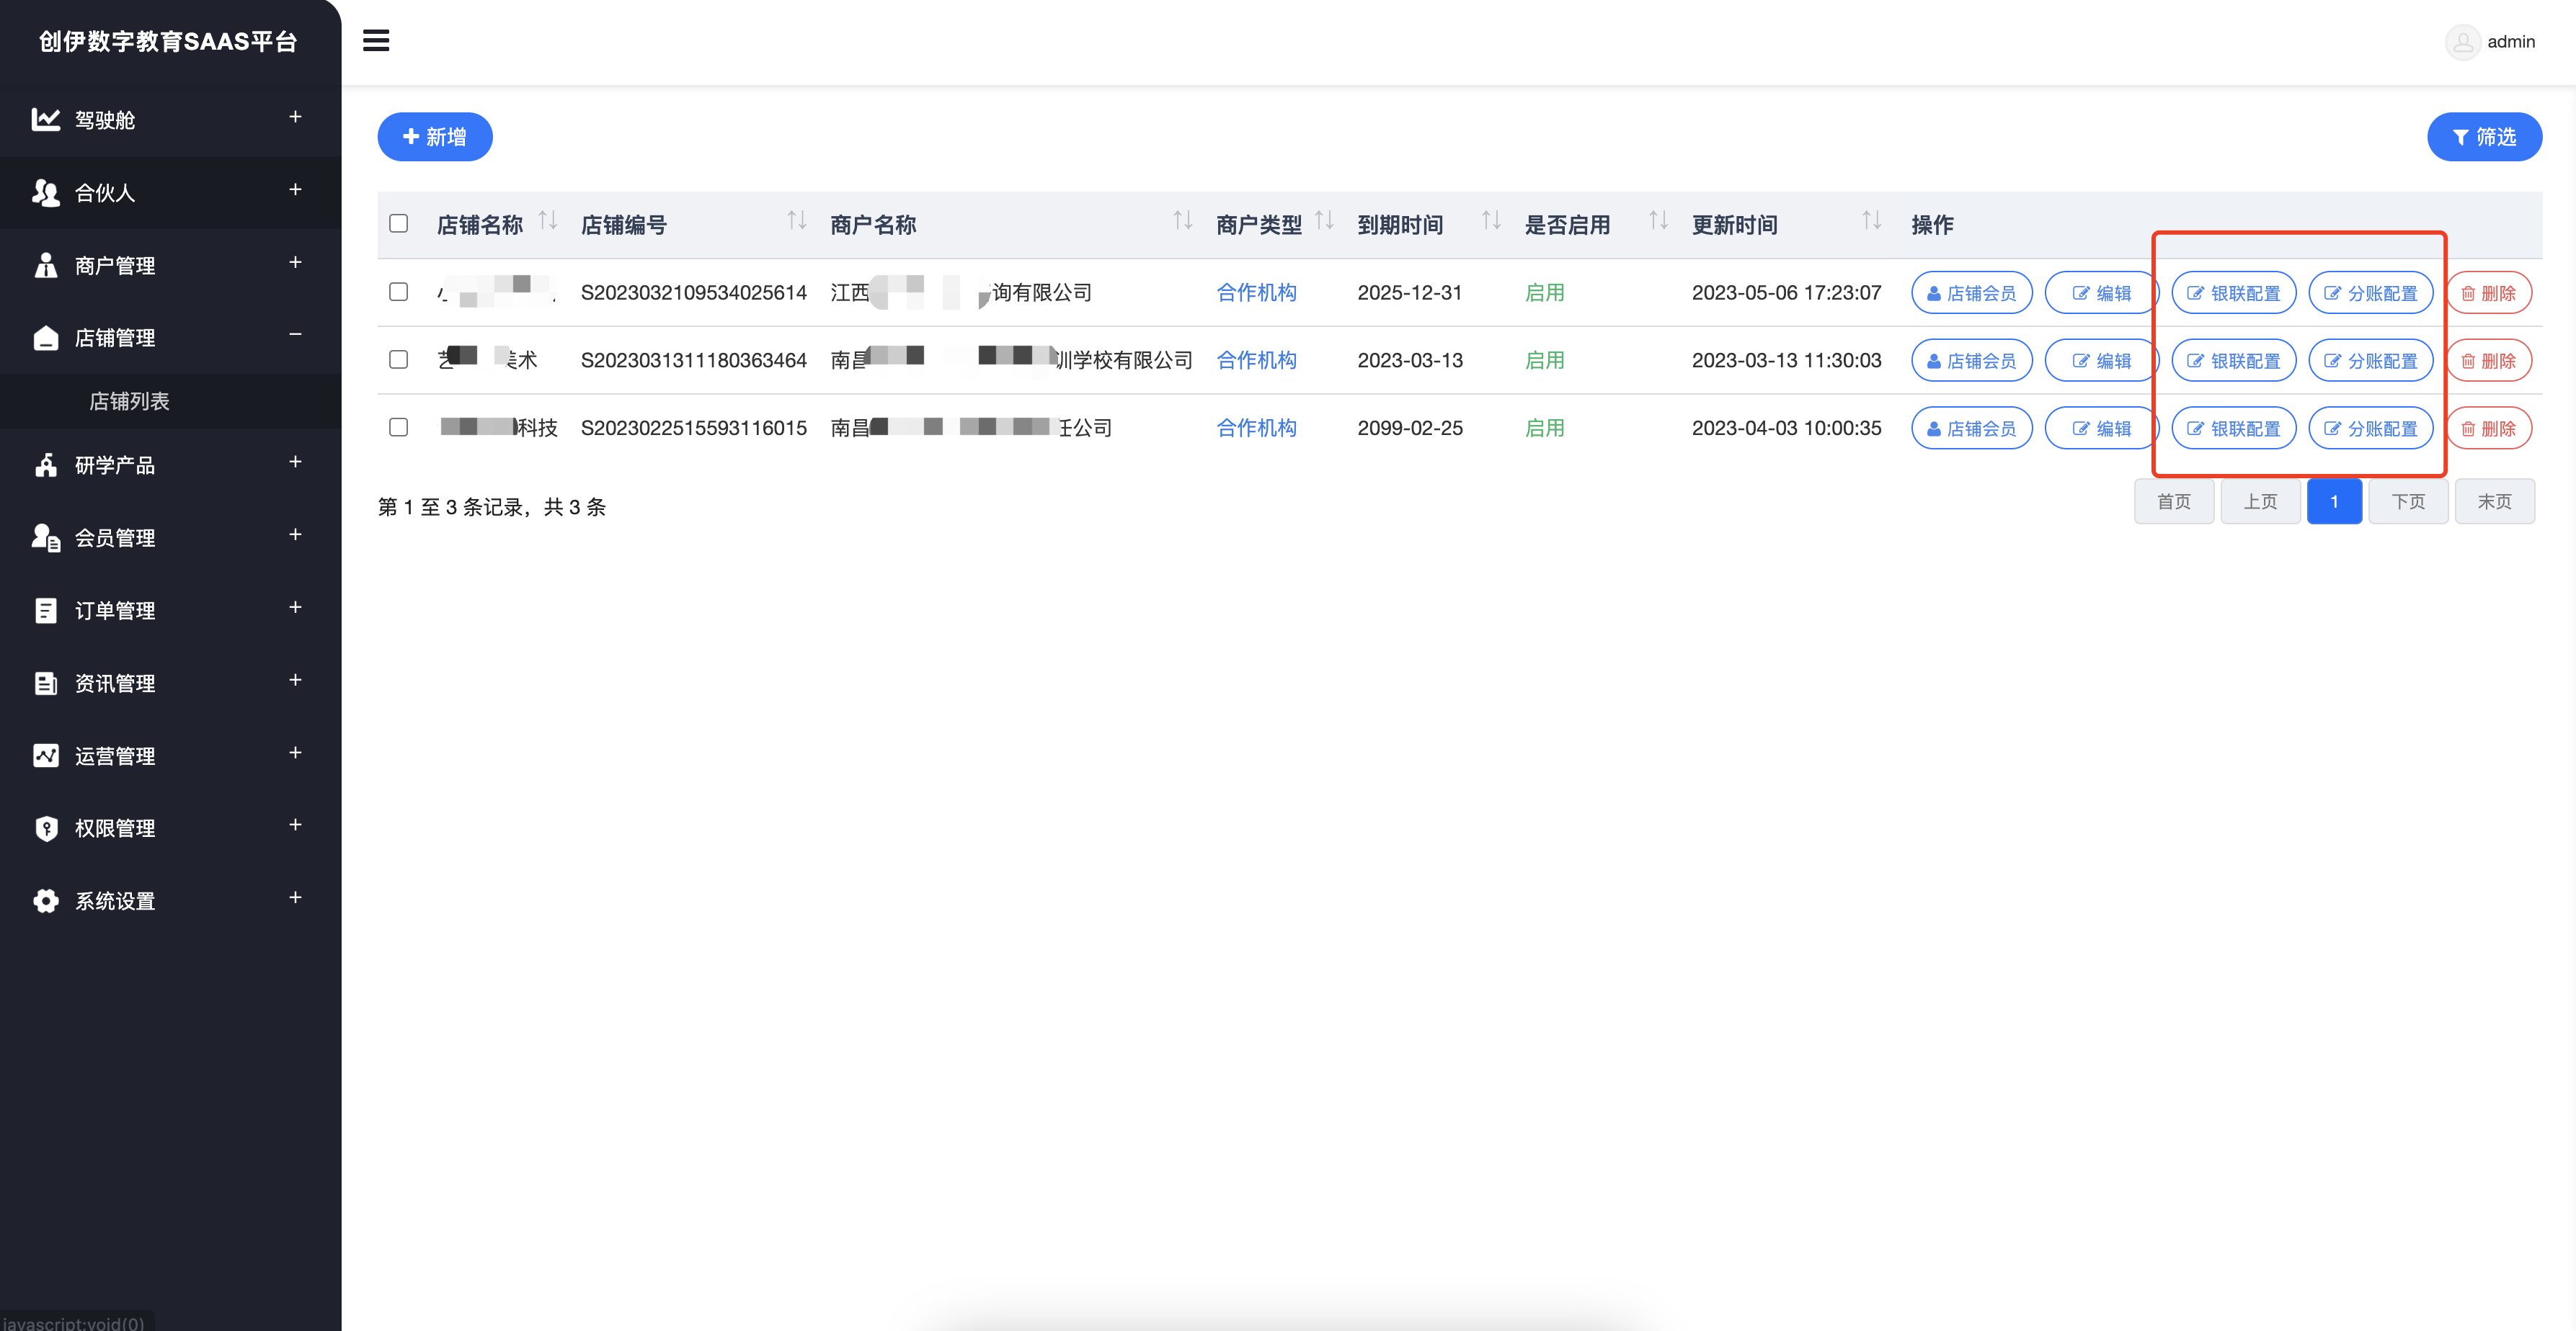Click the 研学产品 icon in sidebar
Image resolution: width=2576 pixels, height=1331 pixels.
[x=46, y=465]
